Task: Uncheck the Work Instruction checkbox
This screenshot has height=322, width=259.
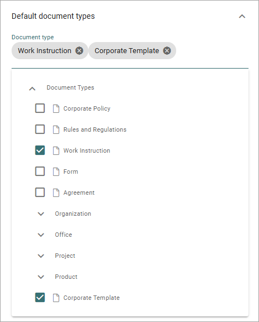Action: tap(40, 150)
